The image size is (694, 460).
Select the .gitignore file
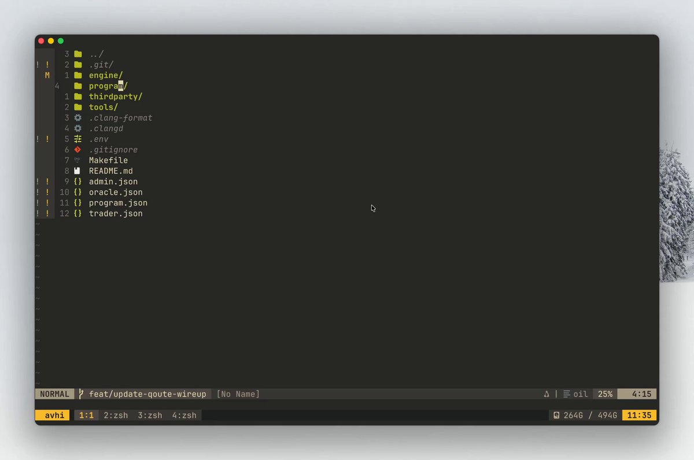pyautogui.click(x=113, y=150)
